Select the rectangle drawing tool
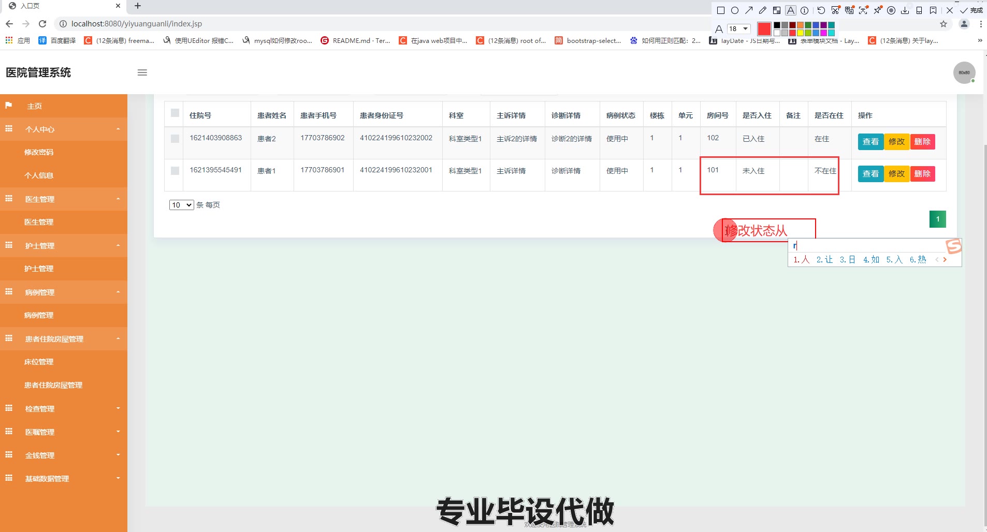This screenshot has width=987, height=532. coord(720,10)
